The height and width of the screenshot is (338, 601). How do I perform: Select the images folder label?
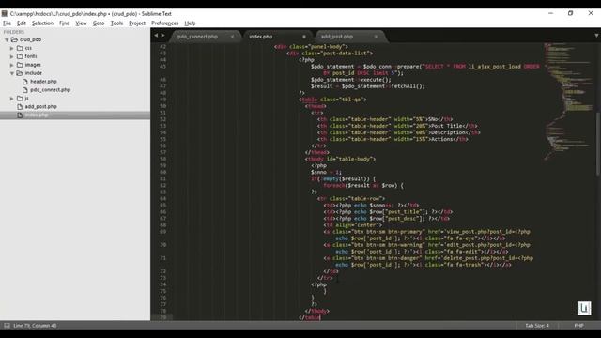click(x=33, y=65)
